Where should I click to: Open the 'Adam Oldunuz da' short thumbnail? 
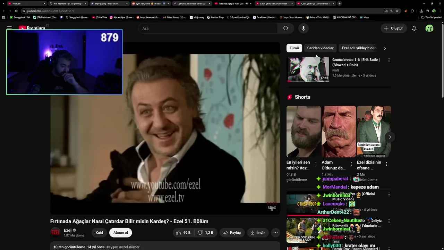(339, 132)
